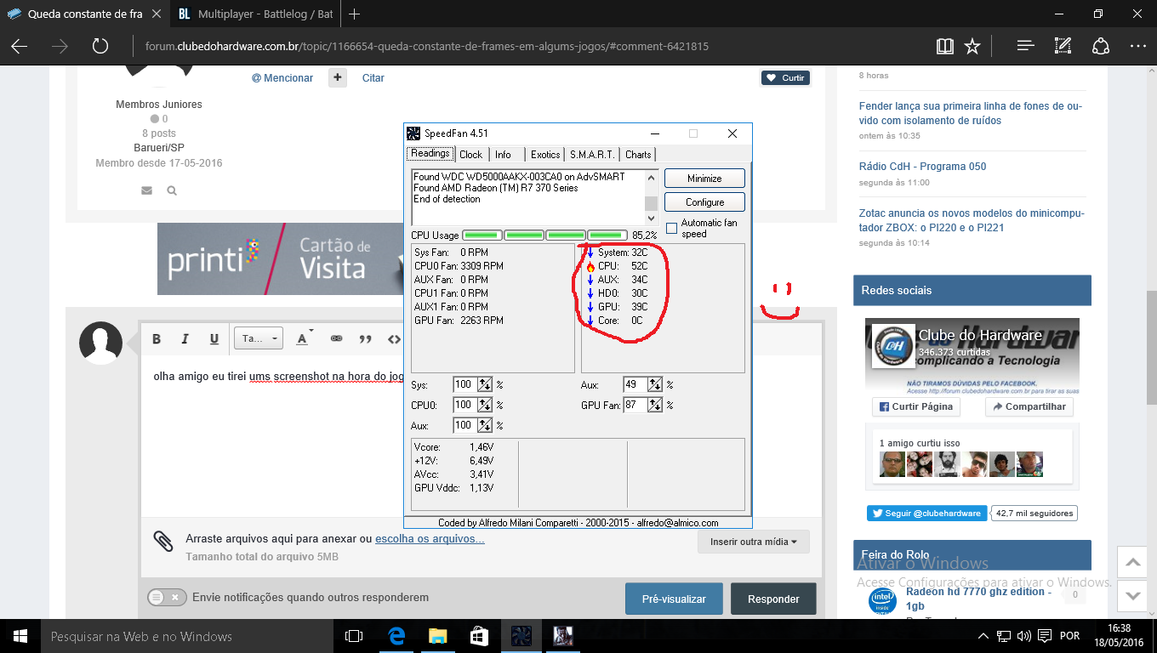The height and width of the screenshot is (653, 1157).
Task: Open Windows Store from the taskbar
Action: 479,636
